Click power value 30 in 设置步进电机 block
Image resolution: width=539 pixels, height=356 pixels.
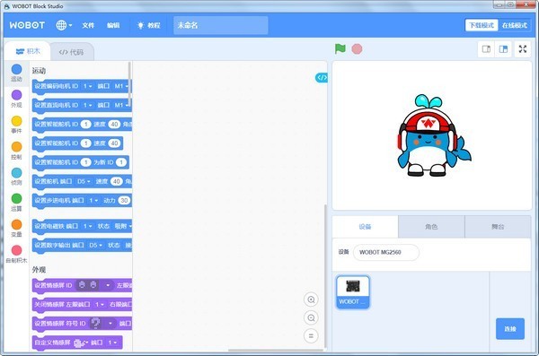click(x=124, y=200)
